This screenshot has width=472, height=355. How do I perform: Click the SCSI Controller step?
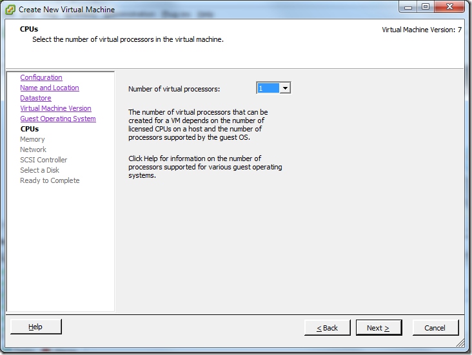pyautogui.click(x=44, y=160)
